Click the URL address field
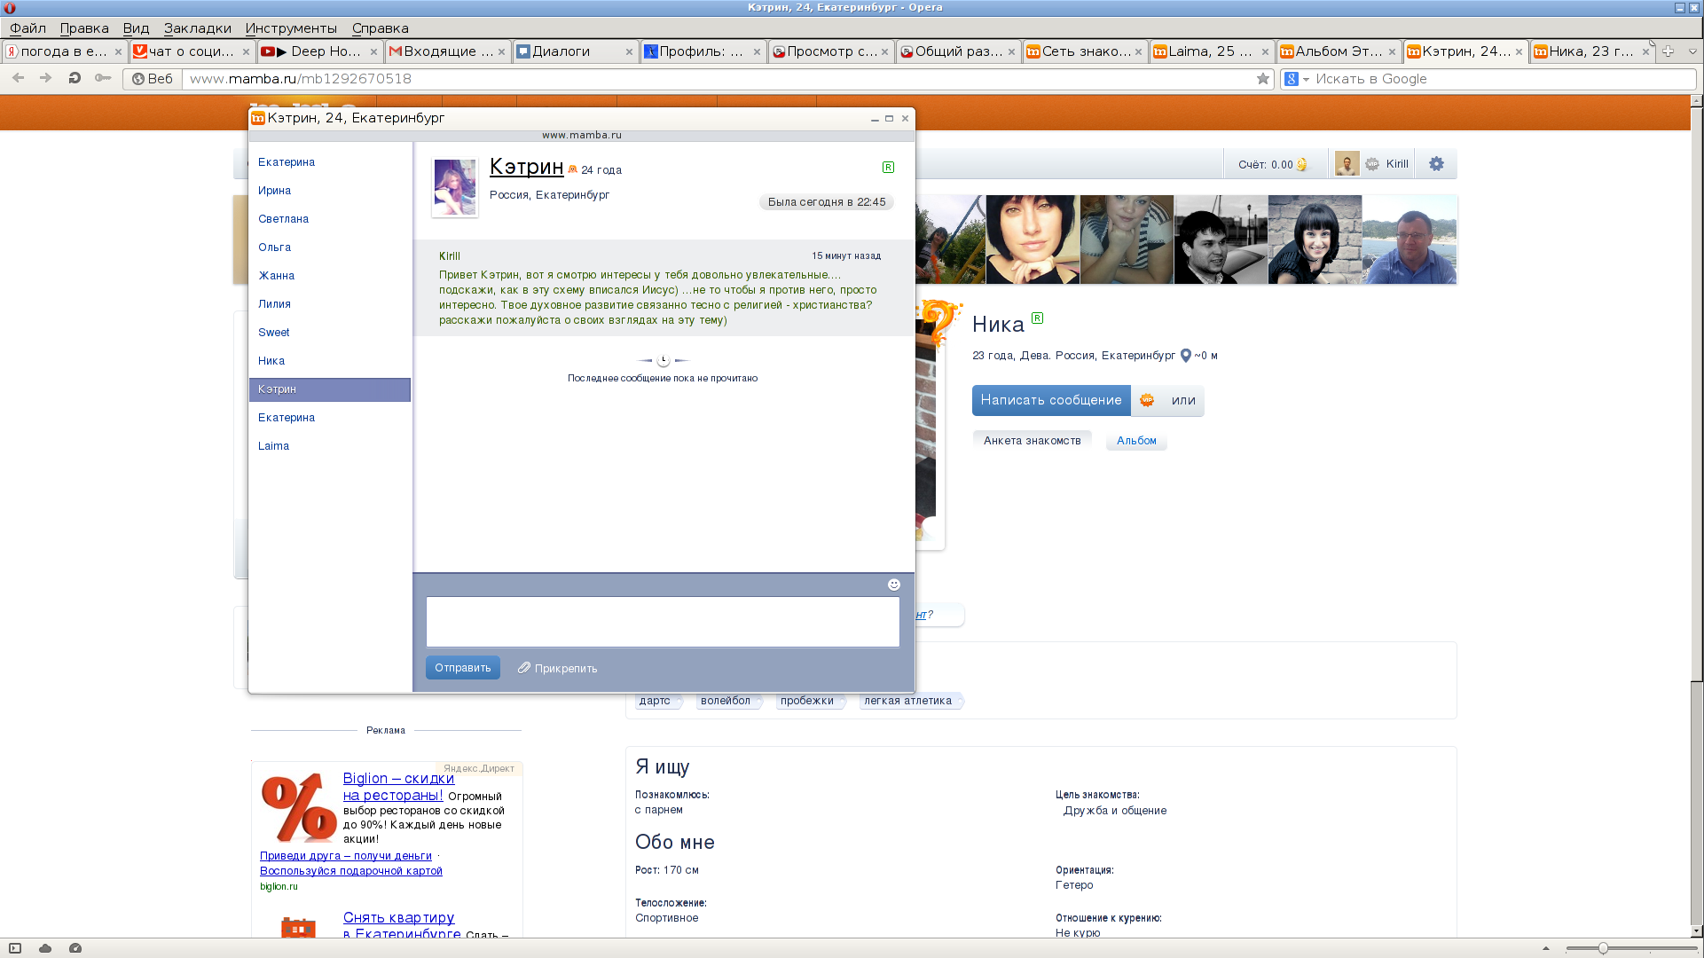This screenshot has width=1704, height=958. tap(719, 79)
